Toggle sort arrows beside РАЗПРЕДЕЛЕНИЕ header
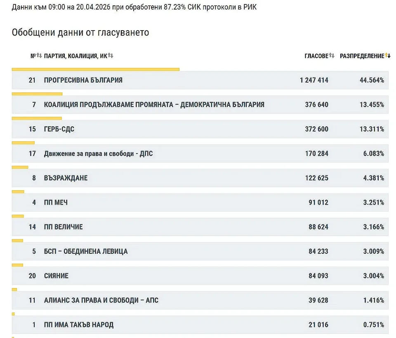 (x=387, y=56)
